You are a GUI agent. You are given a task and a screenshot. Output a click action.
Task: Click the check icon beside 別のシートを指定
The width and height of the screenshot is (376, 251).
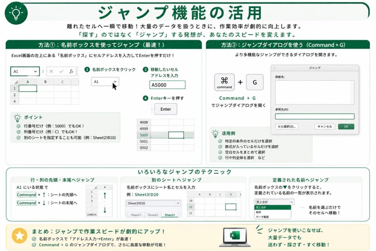(18, 138)
